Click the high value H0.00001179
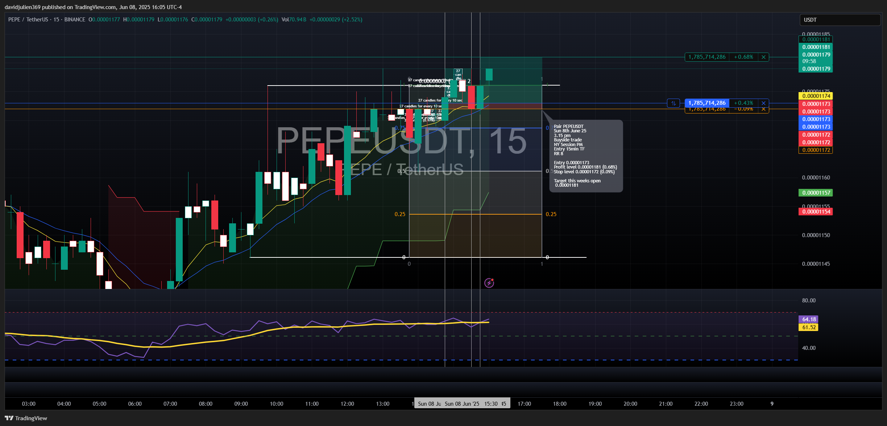Screen dimensions: 887x426 (x=138, y=20)
